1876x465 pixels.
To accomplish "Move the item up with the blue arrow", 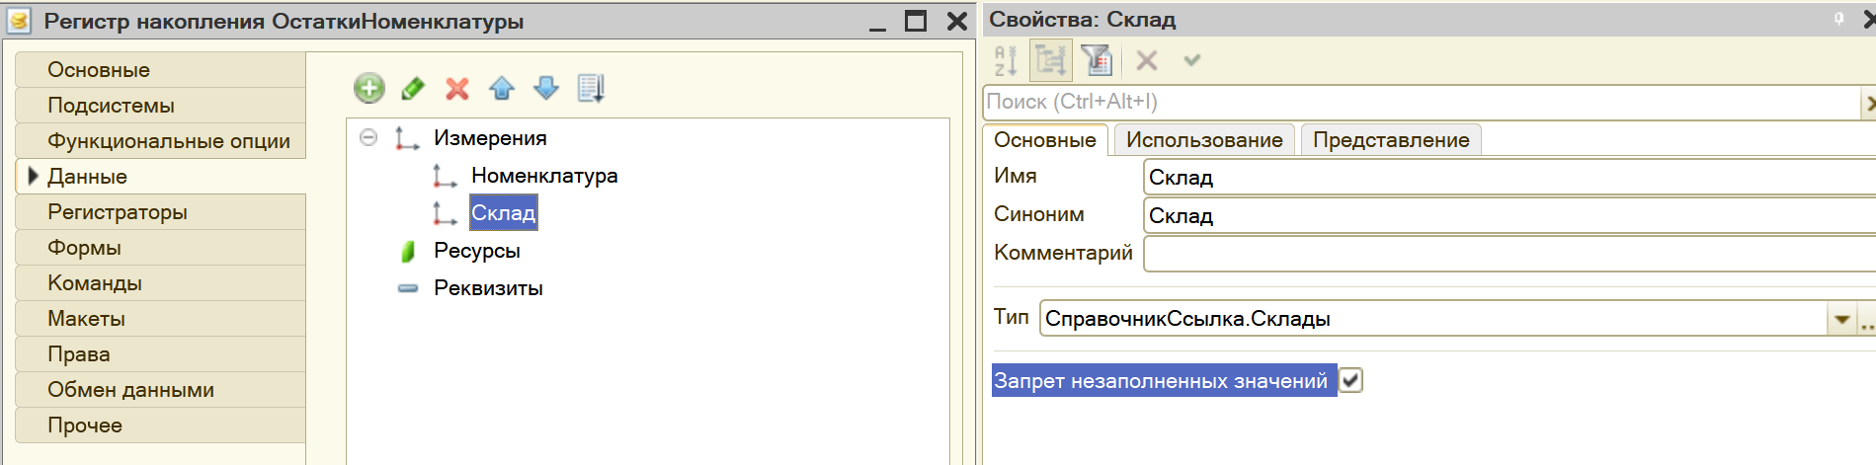I will (502, 89).
